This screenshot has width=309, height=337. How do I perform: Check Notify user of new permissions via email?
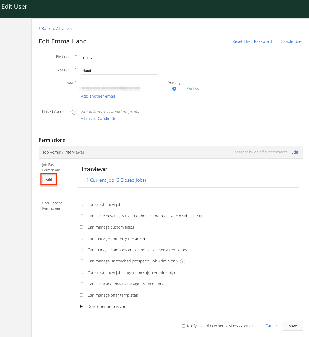coord(184,326)
